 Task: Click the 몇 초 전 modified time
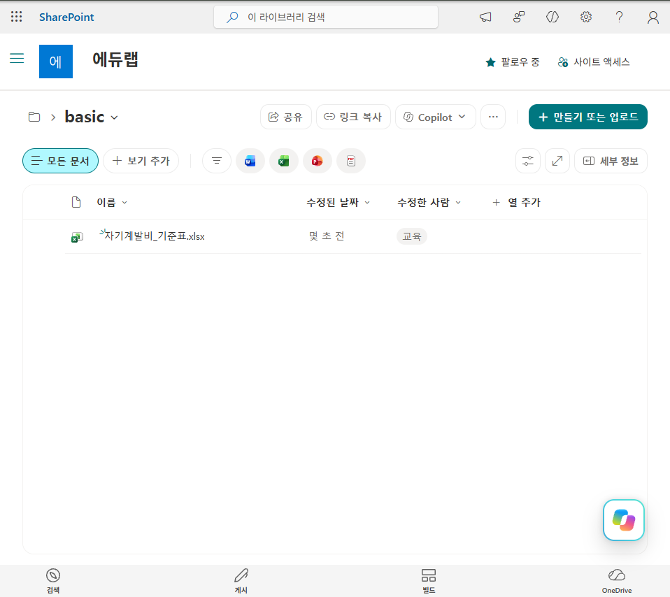pyautogui.click(x=327, y=236)
